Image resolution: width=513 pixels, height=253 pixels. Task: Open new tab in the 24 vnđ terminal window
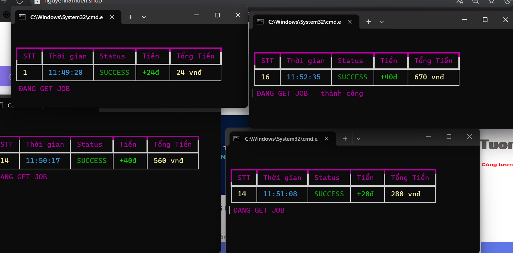pos(131,17)
